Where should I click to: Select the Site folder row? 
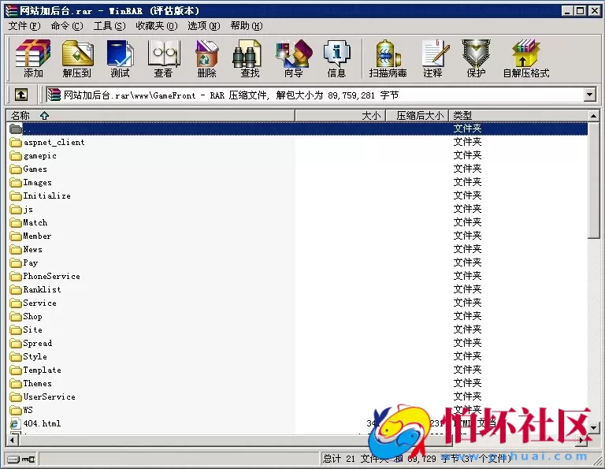pyautogui.click(x=297, y=329)
